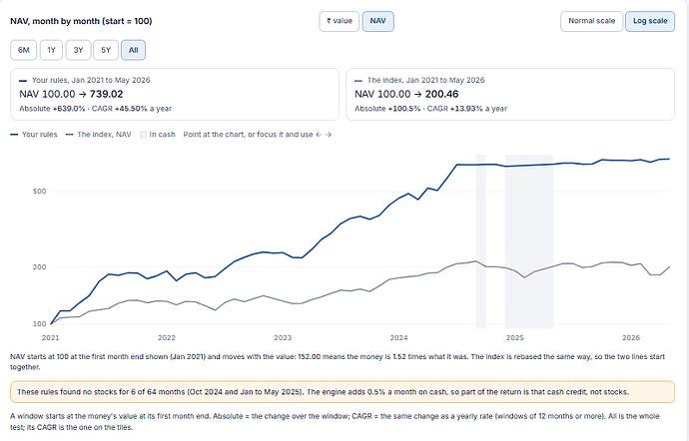Click the 'In cash' legend swatch

click(x=143, y=135)
